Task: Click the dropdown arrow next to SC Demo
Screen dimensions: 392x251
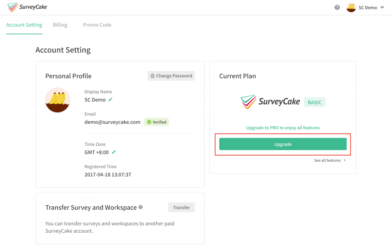Action: [x=382, y=7]
